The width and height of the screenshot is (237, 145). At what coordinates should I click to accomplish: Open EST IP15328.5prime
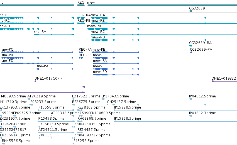(x=128, y=107)
